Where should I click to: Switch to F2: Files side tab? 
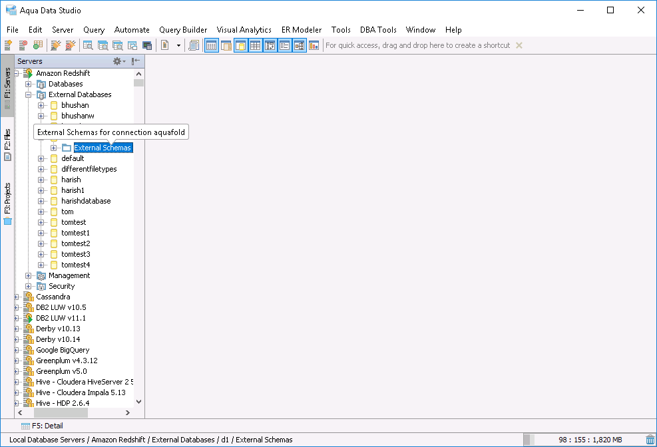(7, 145)
